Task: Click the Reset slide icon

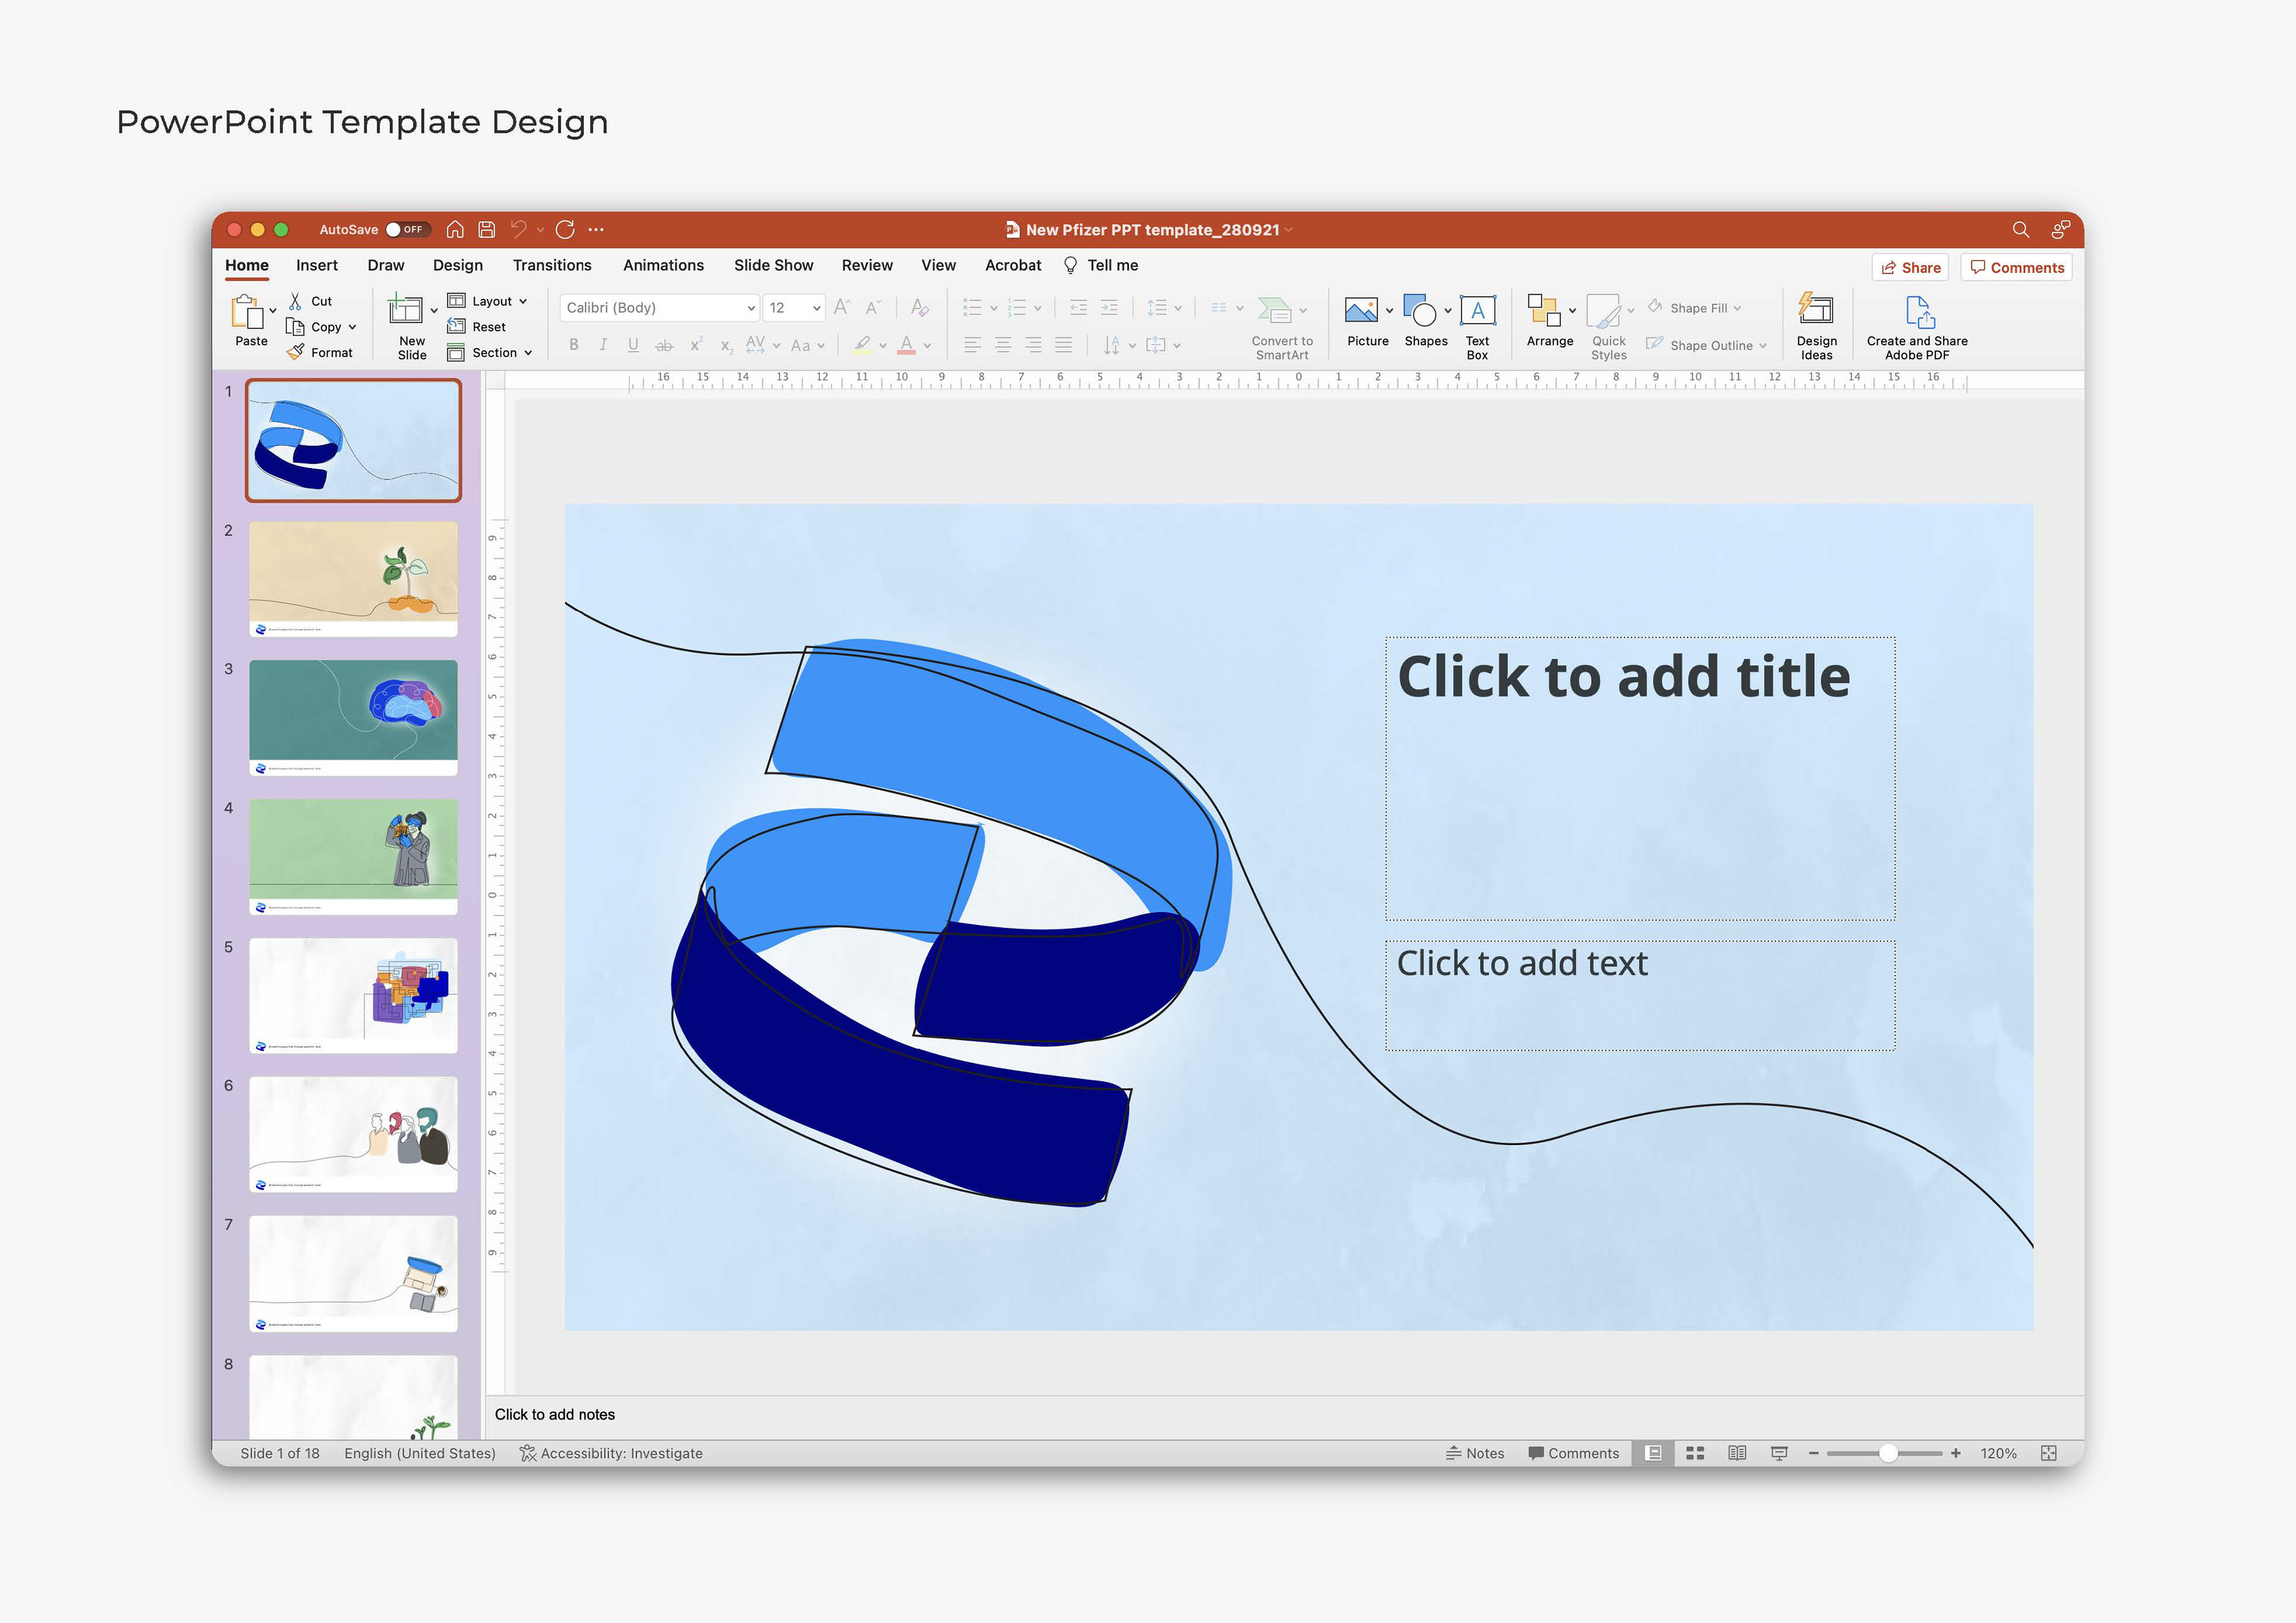Action: (456, 326)
